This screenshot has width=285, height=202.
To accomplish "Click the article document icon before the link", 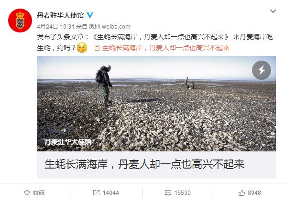I will (97, 48).
